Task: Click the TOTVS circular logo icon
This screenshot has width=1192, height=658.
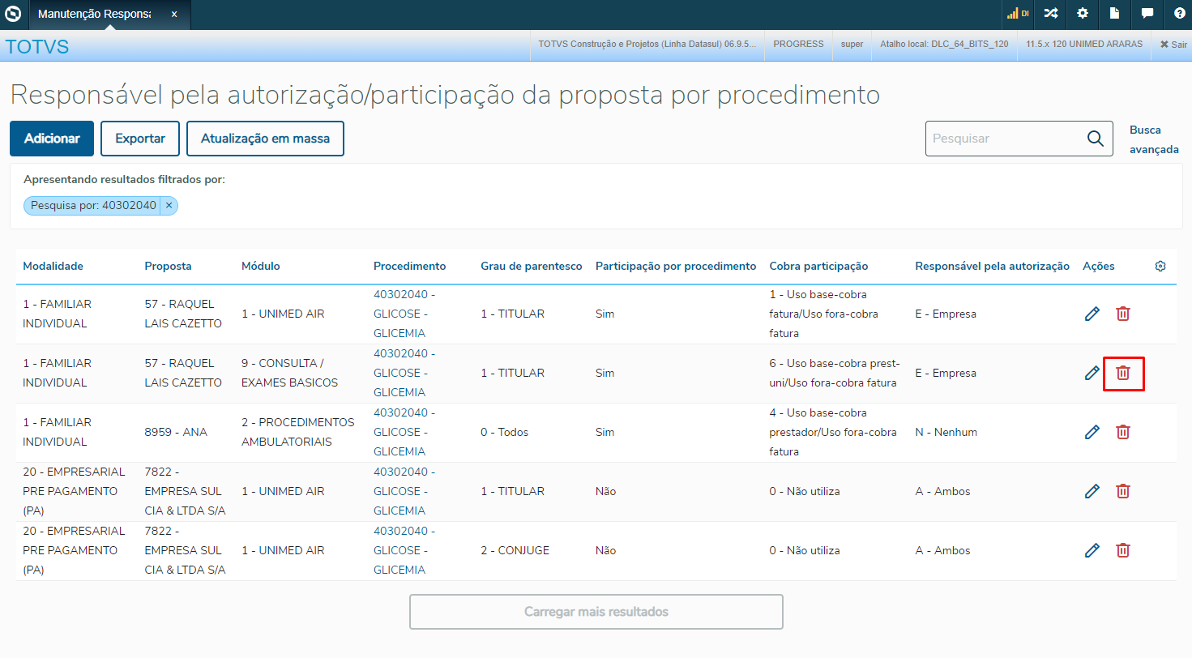Action: [13, 14]
